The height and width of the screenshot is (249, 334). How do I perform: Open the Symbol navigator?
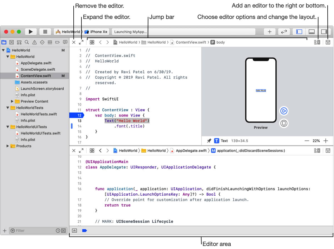[x=19, y=42]
